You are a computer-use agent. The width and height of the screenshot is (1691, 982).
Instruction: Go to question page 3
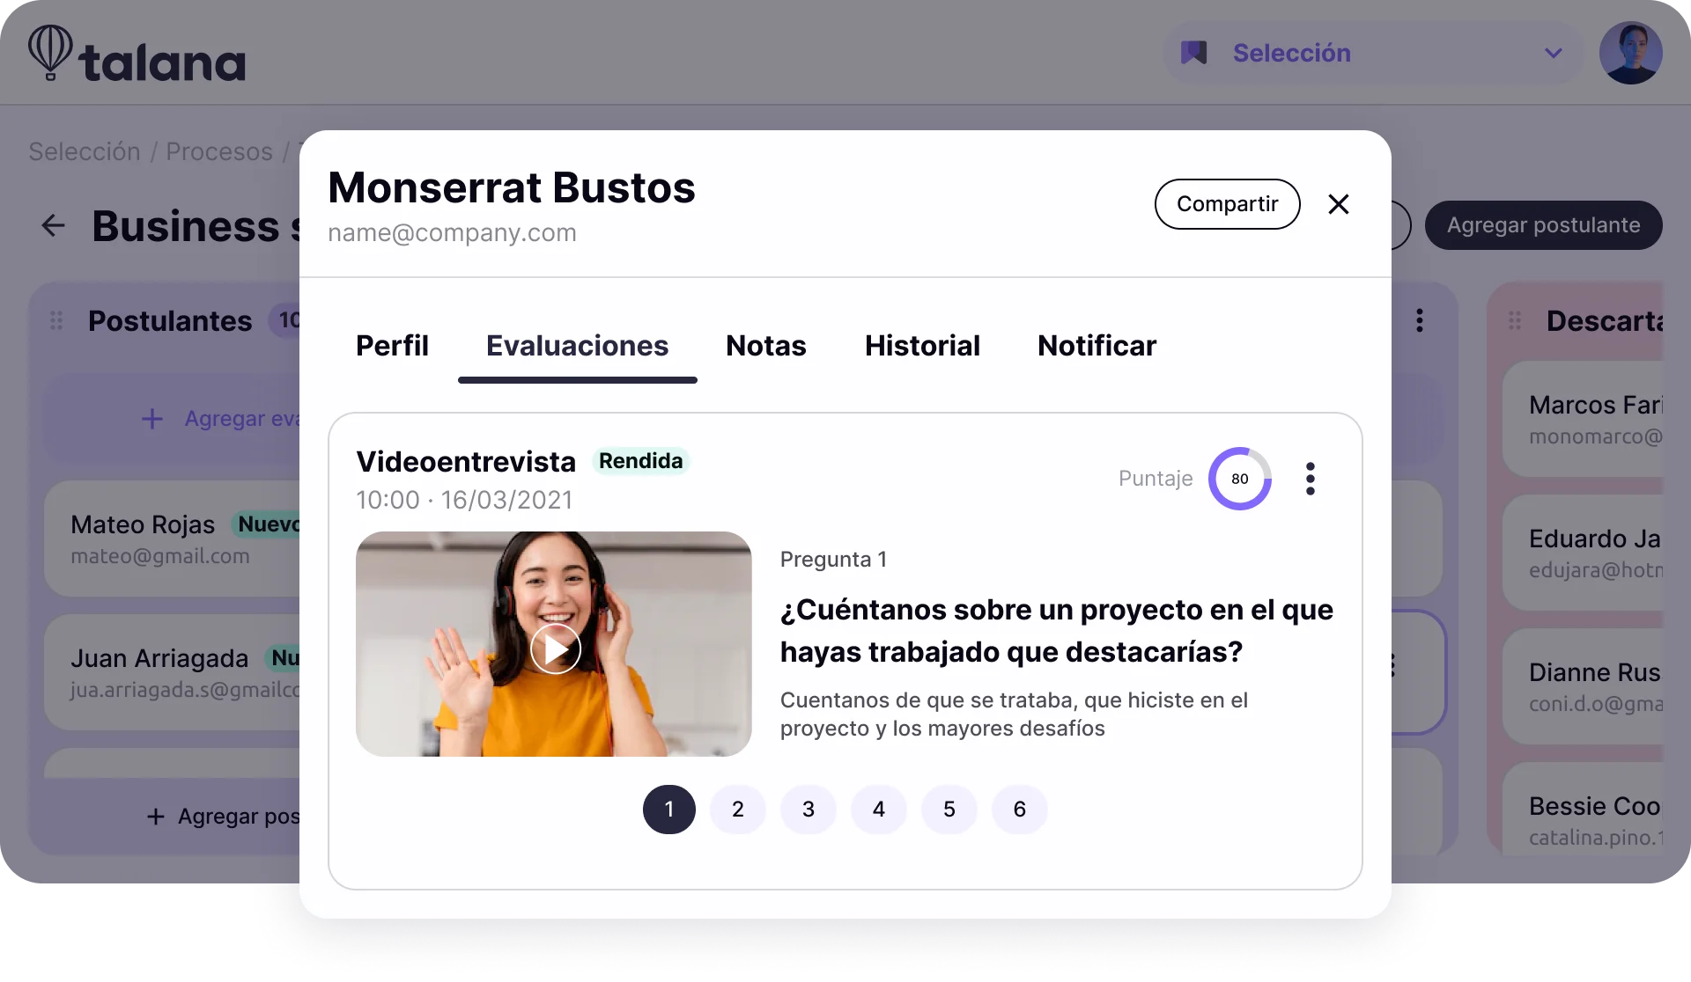pyautogui.click(x=809, y=810)
